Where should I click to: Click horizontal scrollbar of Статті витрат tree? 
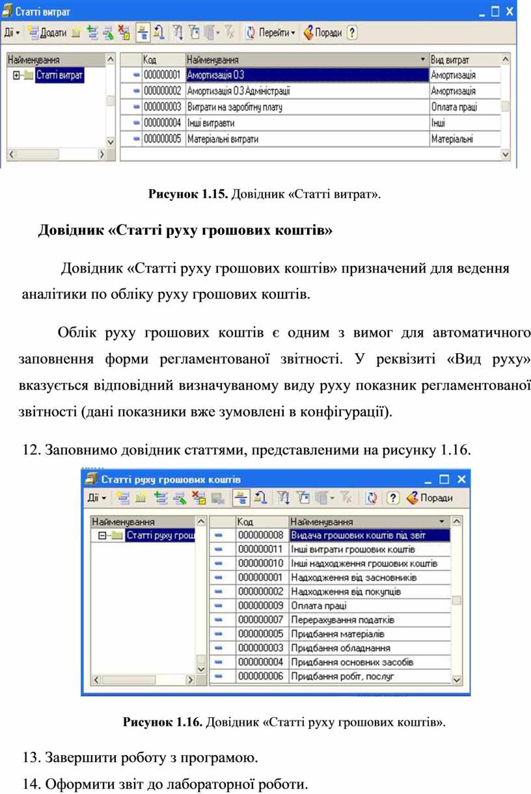[55, 154]
